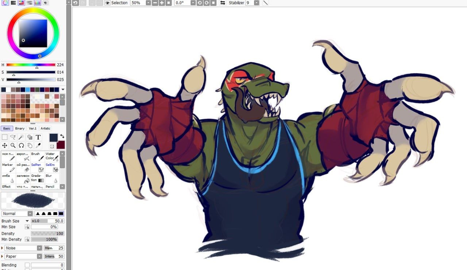Toggle the color wheel panel icon
This screenshot has height=270, width=467.
[x=5, y=3]
